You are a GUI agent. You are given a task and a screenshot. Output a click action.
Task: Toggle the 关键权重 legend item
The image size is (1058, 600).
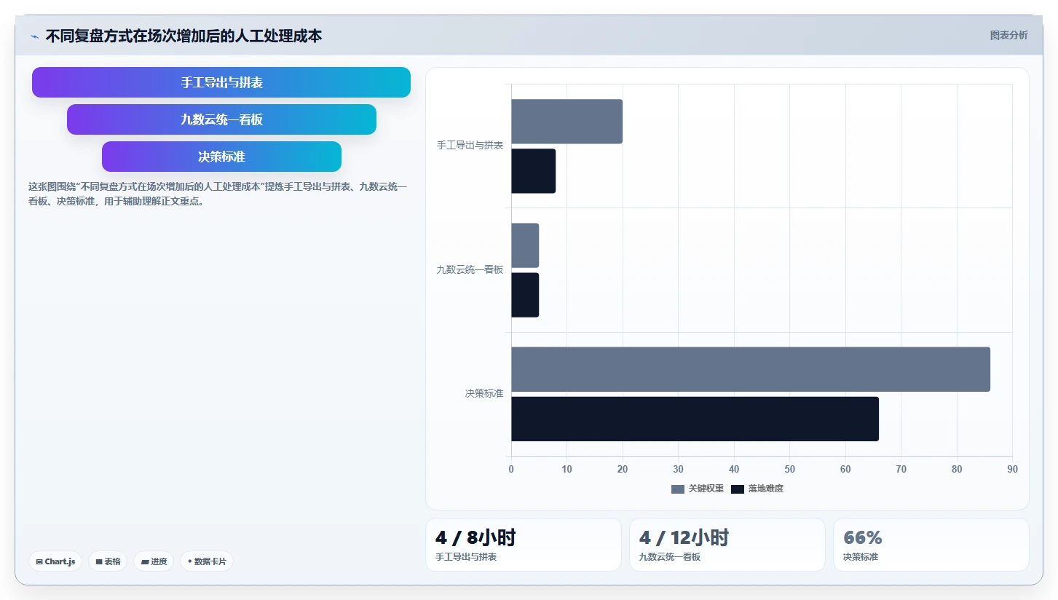point(698,489)
